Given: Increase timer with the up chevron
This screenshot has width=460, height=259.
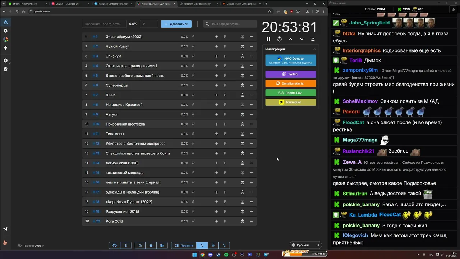Looking at the screenshot, I should [x=290, y=39].
